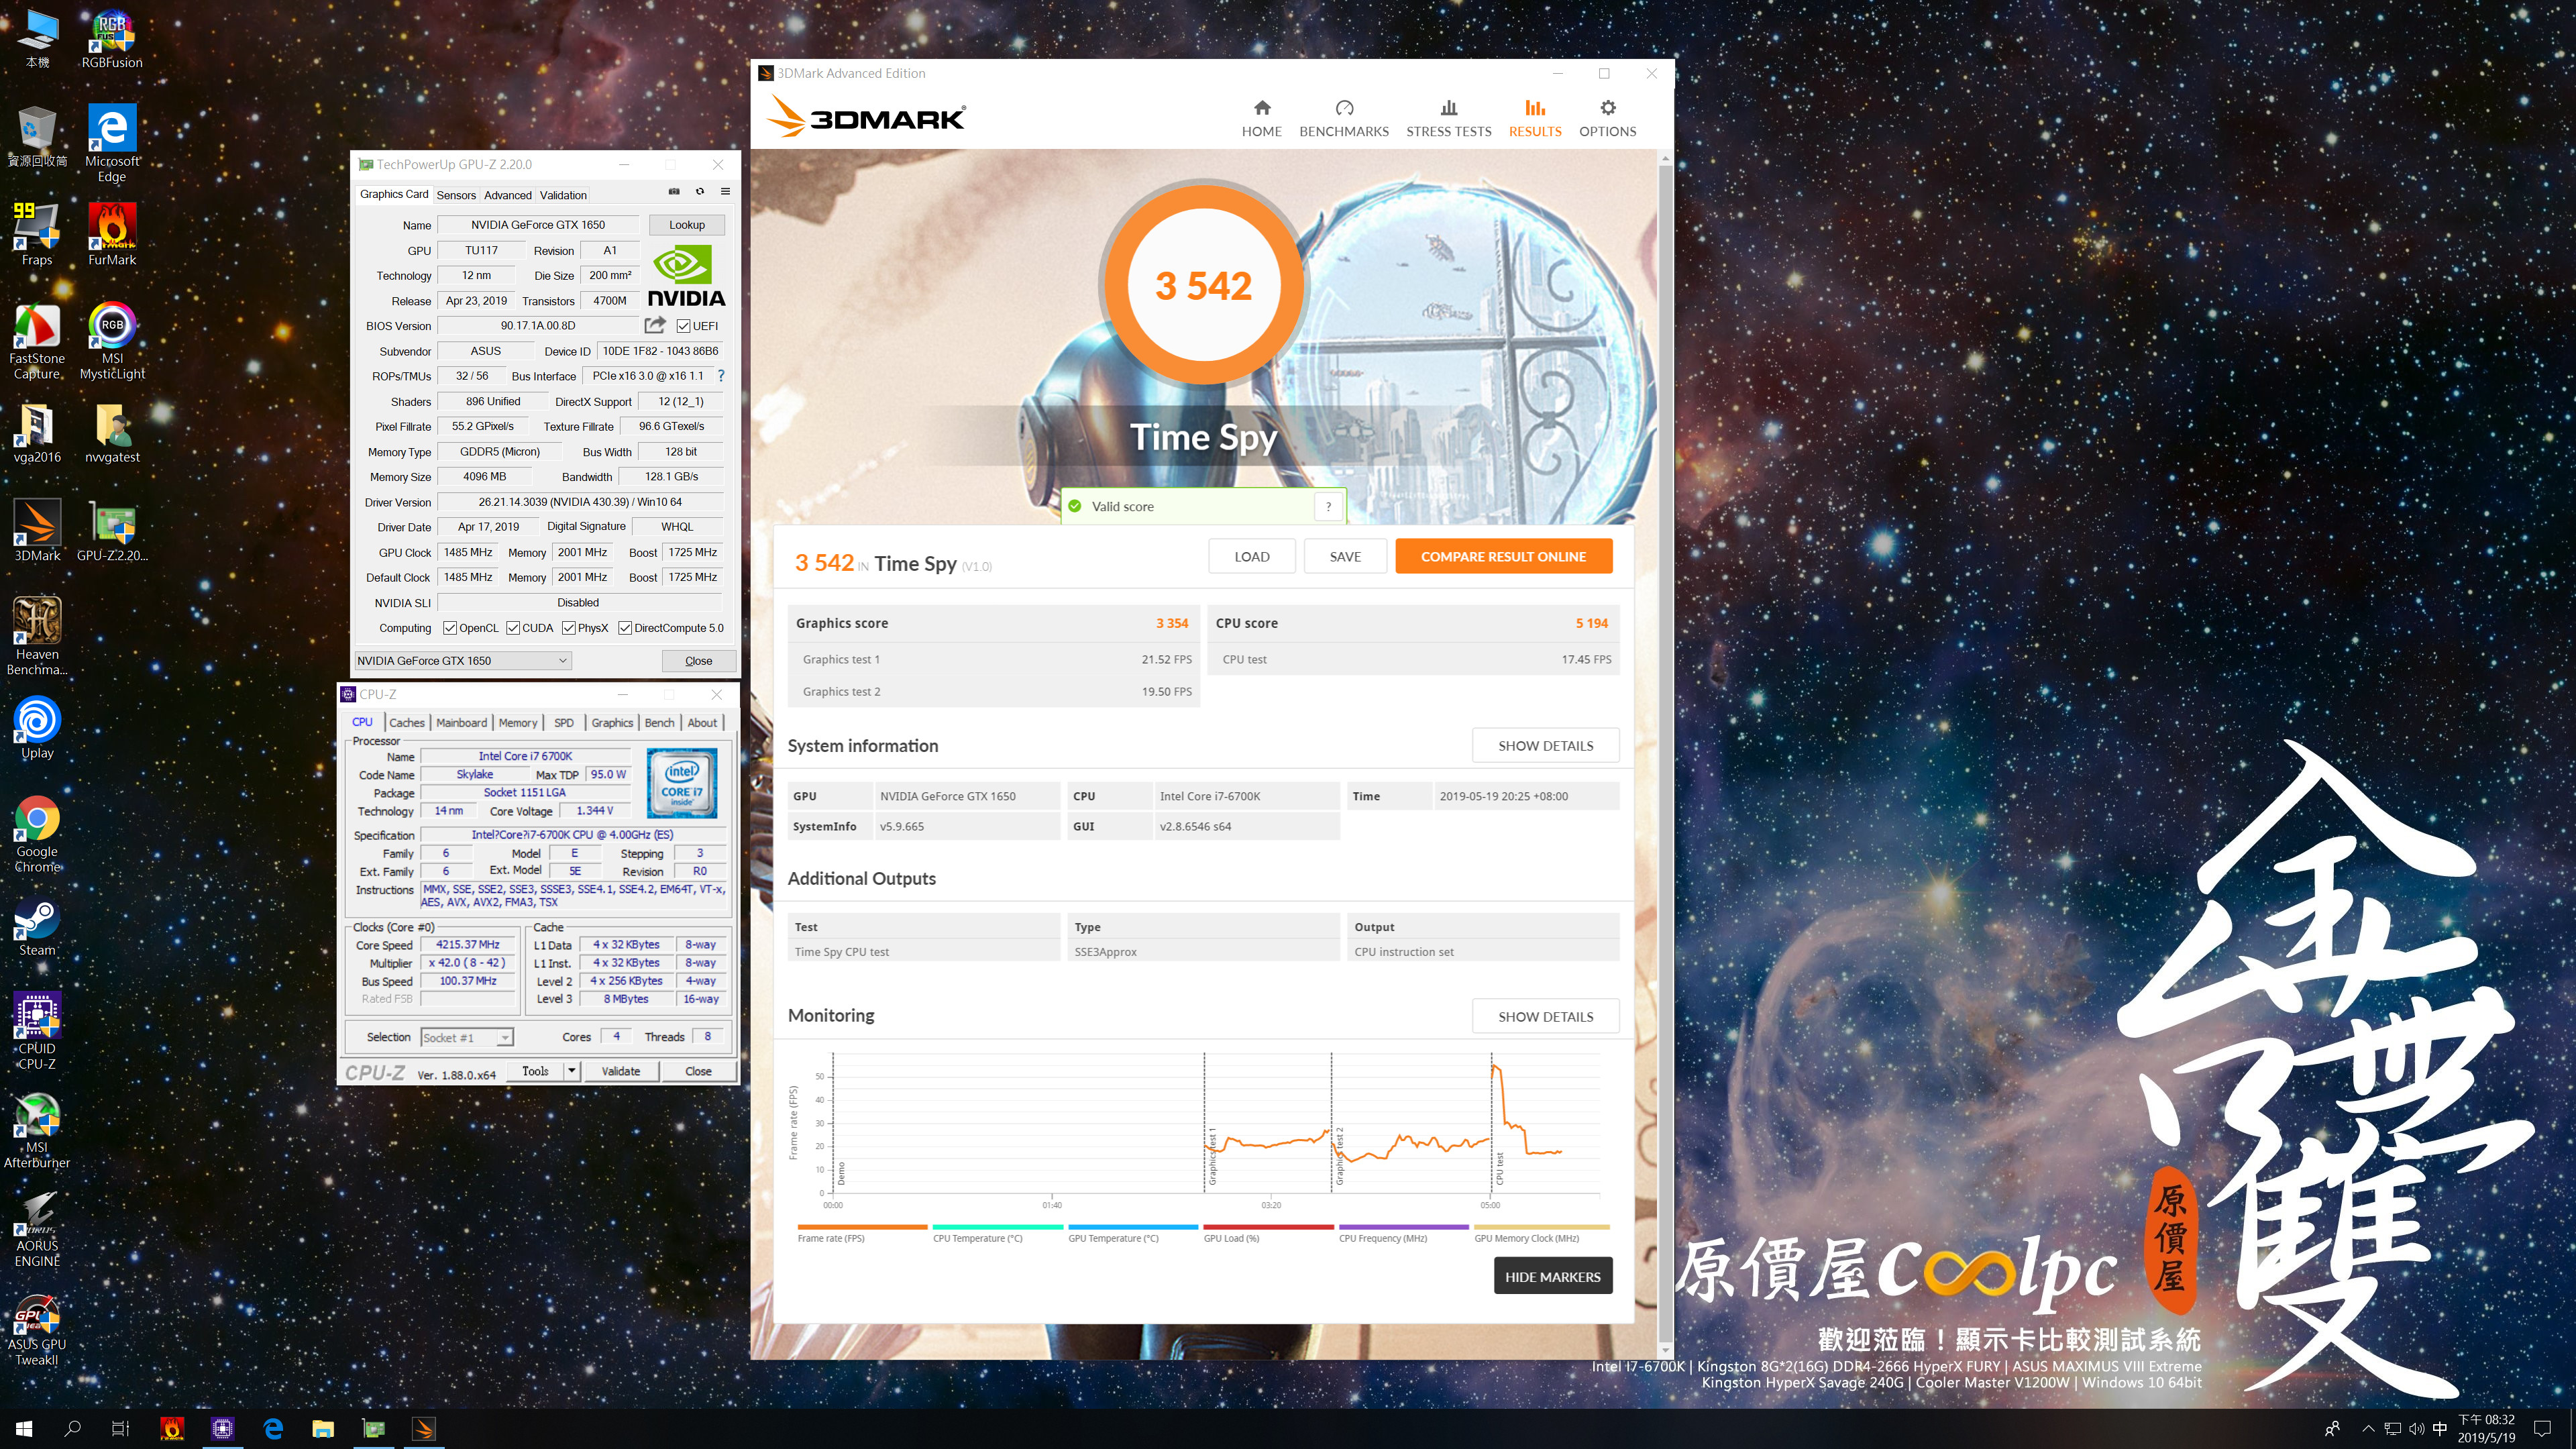Image resolution: width=2576 pixels, height=1449 pixels.
Task: Open the CPU-Z Caches tab
Action: (406, 723)
